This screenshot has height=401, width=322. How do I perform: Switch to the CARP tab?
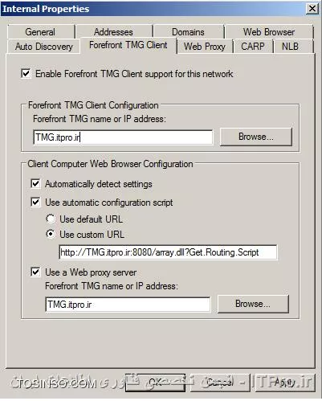point(253,47)
